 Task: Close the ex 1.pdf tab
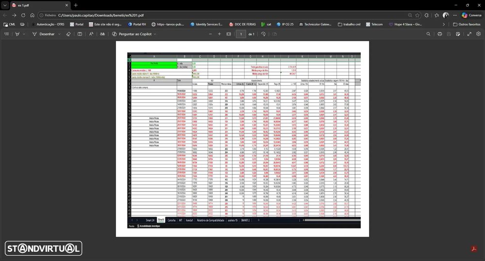[x=66, y=5]
